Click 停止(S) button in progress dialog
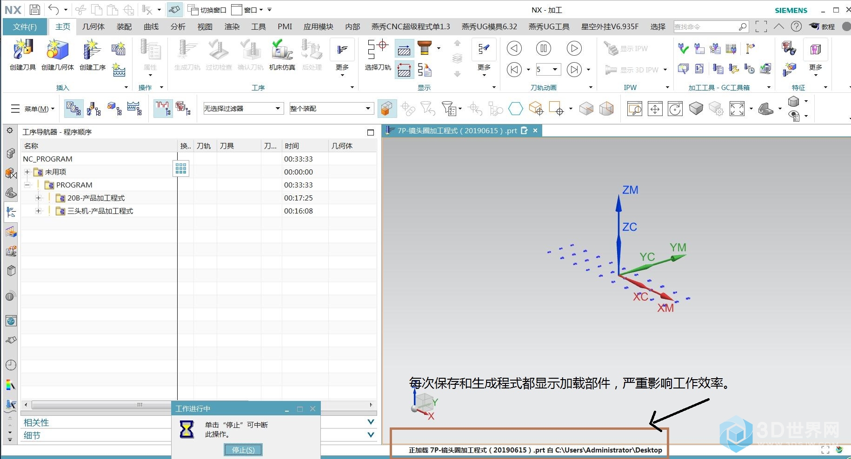 click(243, 449)
